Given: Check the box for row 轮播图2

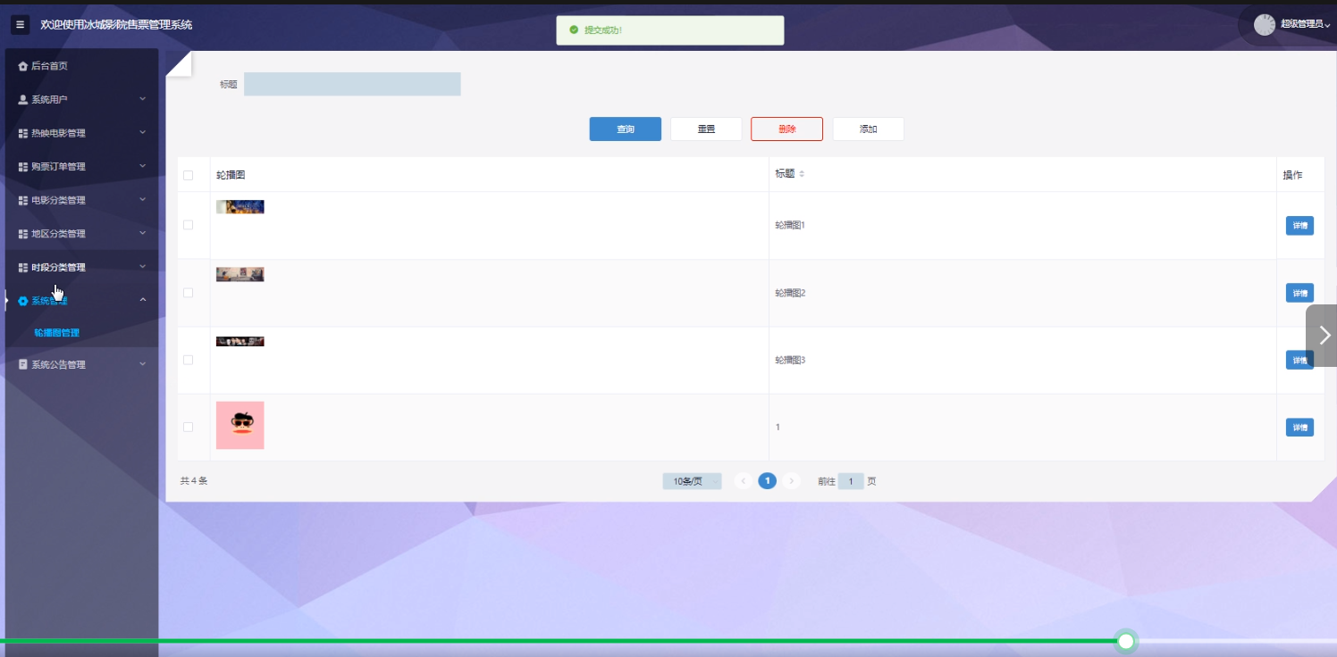Looking at the screenshot, I should pos(188,293).
